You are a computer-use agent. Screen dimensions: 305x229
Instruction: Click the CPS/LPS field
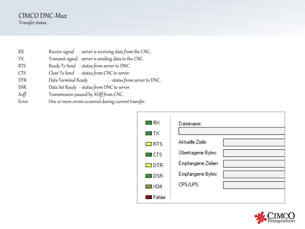click(x=254, y=185)
